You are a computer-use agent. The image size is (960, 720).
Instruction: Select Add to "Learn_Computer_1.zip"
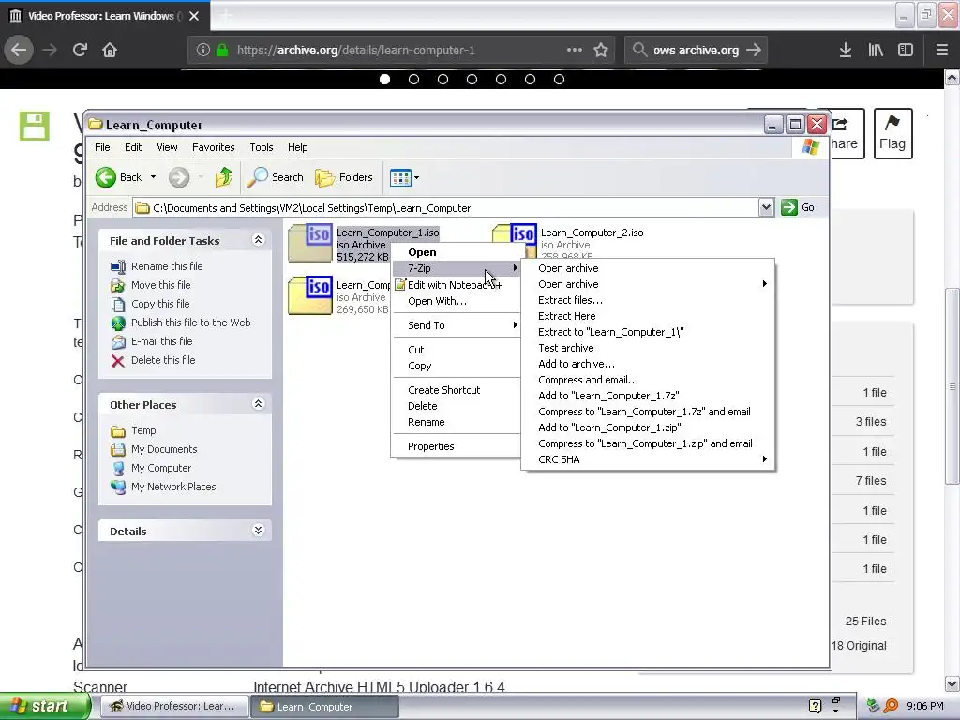point(648,427)
